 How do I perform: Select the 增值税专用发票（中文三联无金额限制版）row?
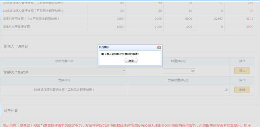pos(128,19)
